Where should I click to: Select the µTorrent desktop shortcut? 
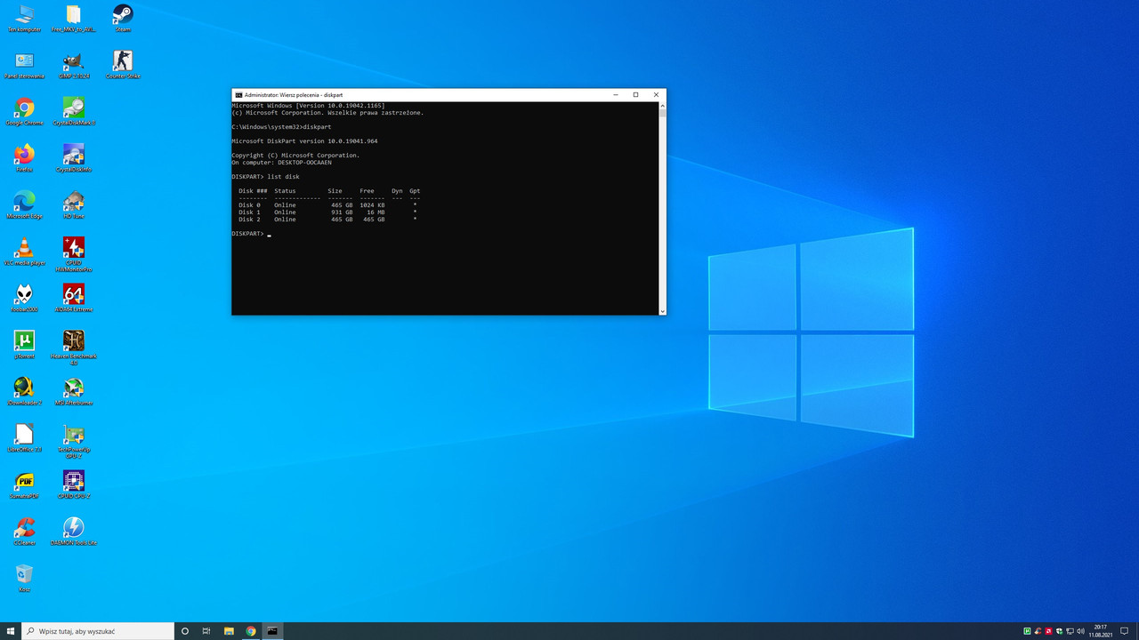pyautogui.click(x=25, y=345)
